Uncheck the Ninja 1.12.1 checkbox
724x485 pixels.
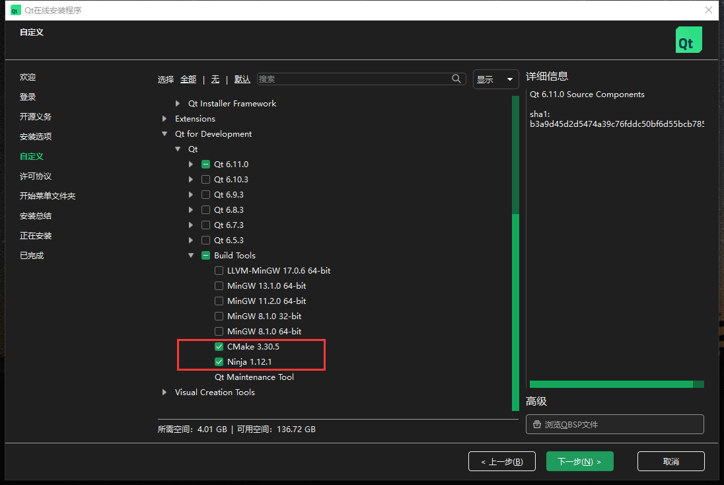pos(219,362)
